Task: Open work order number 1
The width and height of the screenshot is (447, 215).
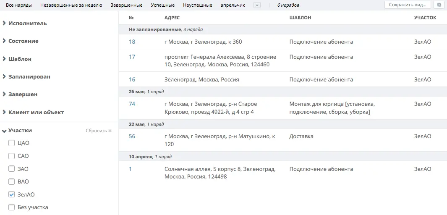Action: (130, 169)
